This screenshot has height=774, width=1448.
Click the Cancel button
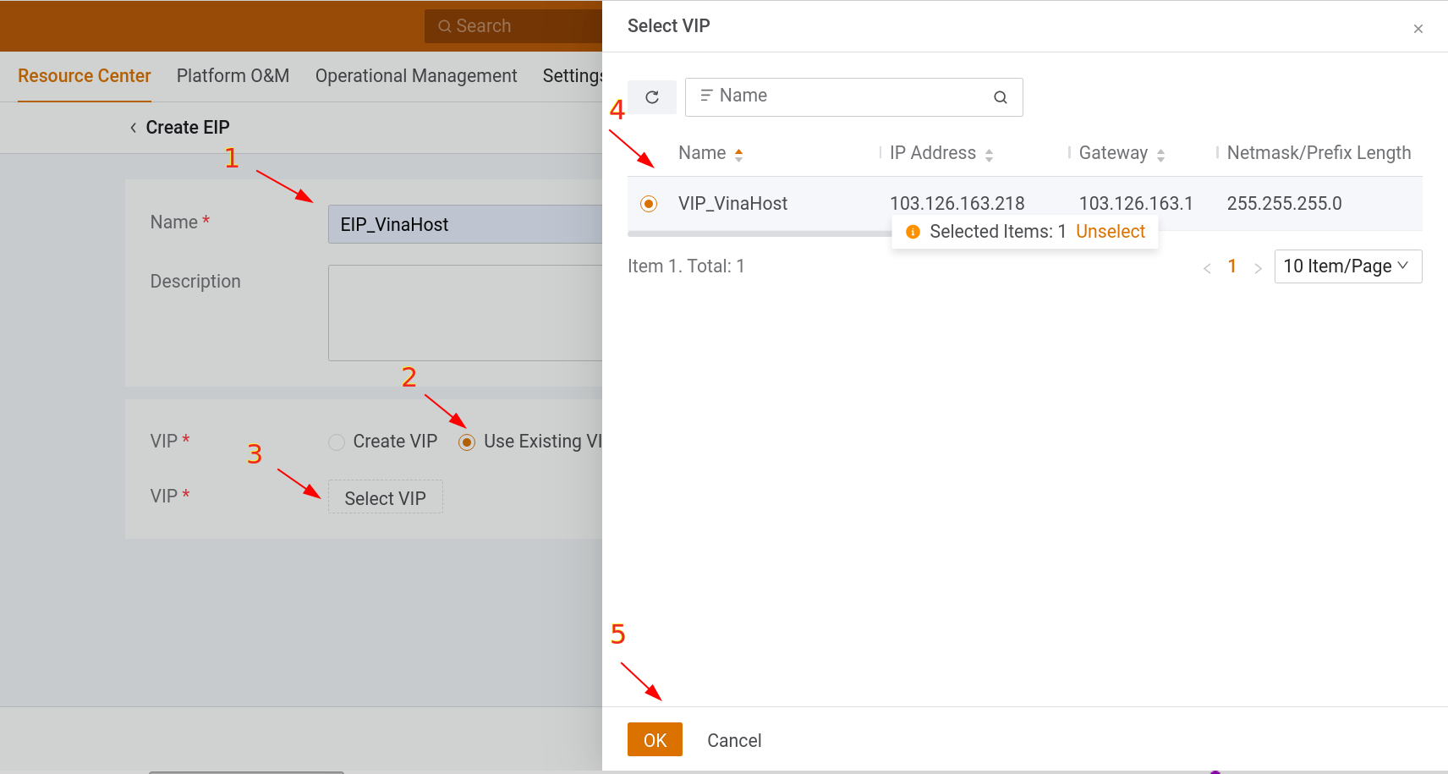pyautogui.click(x=734, y=741)
